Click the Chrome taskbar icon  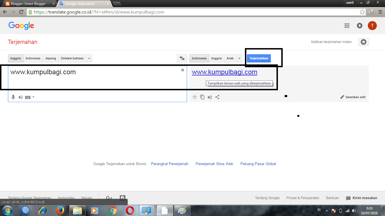point(112,210)
